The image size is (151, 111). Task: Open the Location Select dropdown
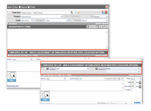point(72,69)
